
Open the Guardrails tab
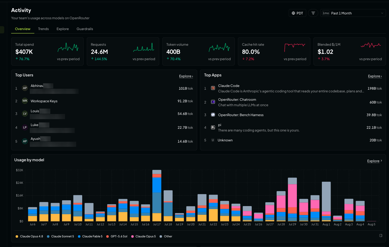coord(85,29)
